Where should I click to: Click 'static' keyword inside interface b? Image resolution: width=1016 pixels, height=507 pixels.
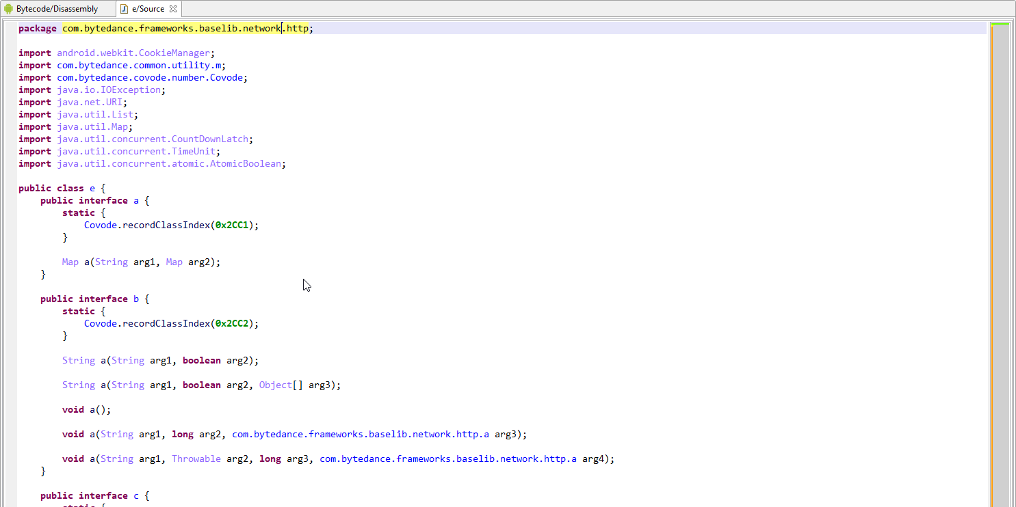tap(79, 311)
